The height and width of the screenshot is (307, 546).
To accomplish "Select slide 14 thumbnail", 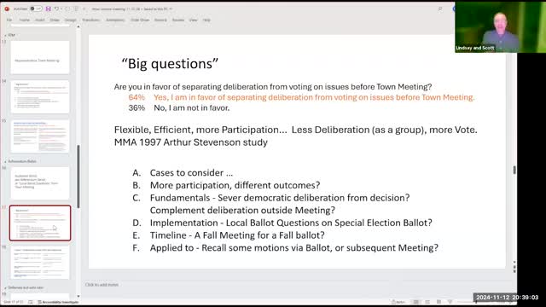I will [40, 96].
